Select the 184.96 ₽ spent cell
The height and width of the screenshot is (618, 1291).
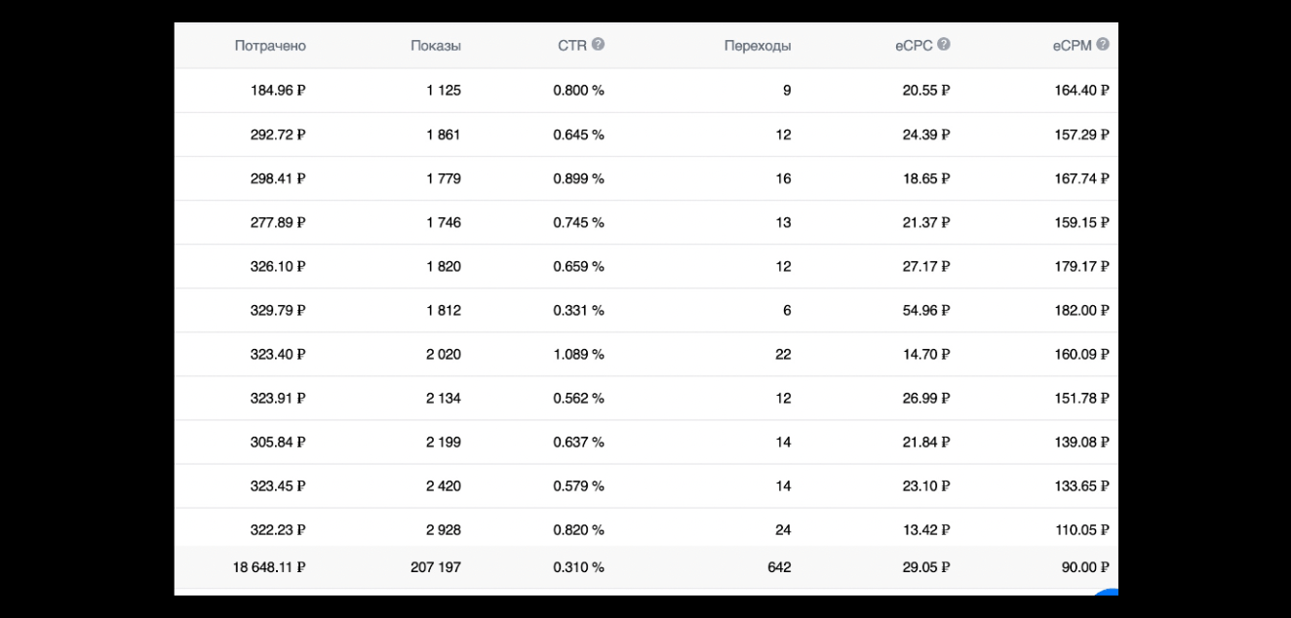point(278,91)
